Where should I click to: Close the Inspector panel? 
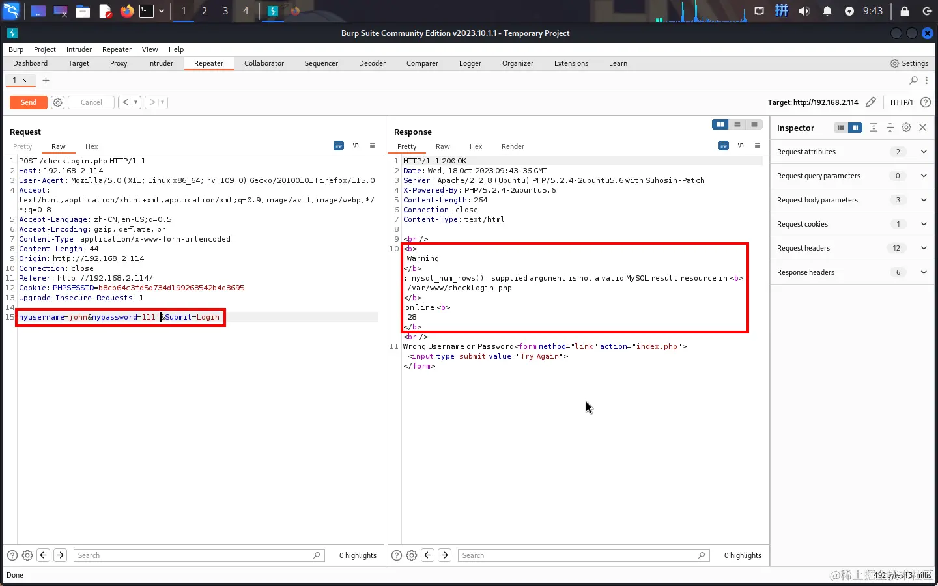coord(922,128)
